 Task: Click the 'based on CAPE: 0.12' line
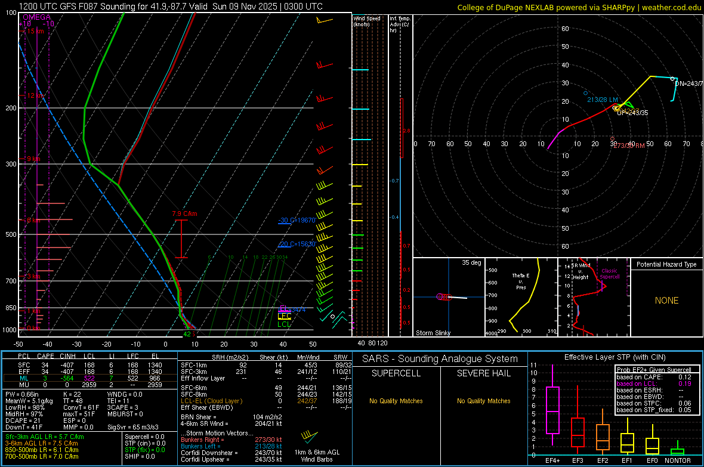click(654, 377)
